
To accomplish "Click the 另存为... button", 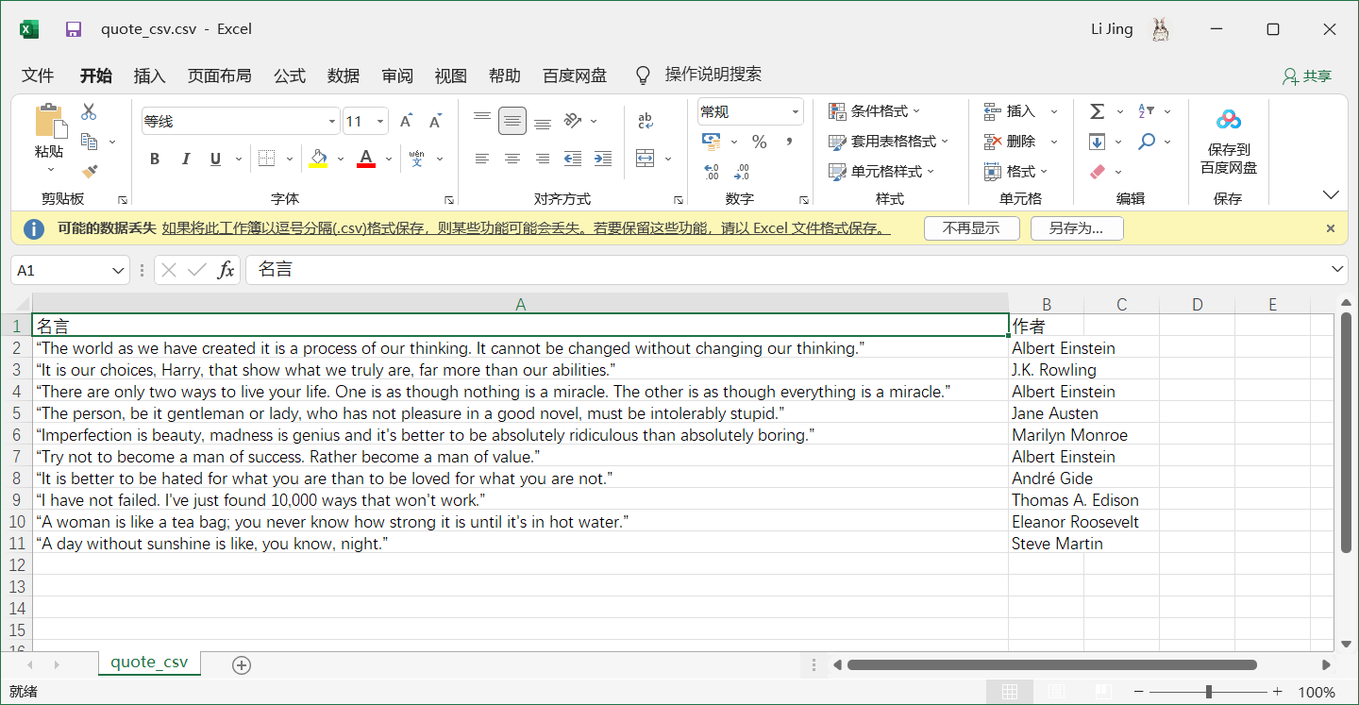I will coord(1077,228).
